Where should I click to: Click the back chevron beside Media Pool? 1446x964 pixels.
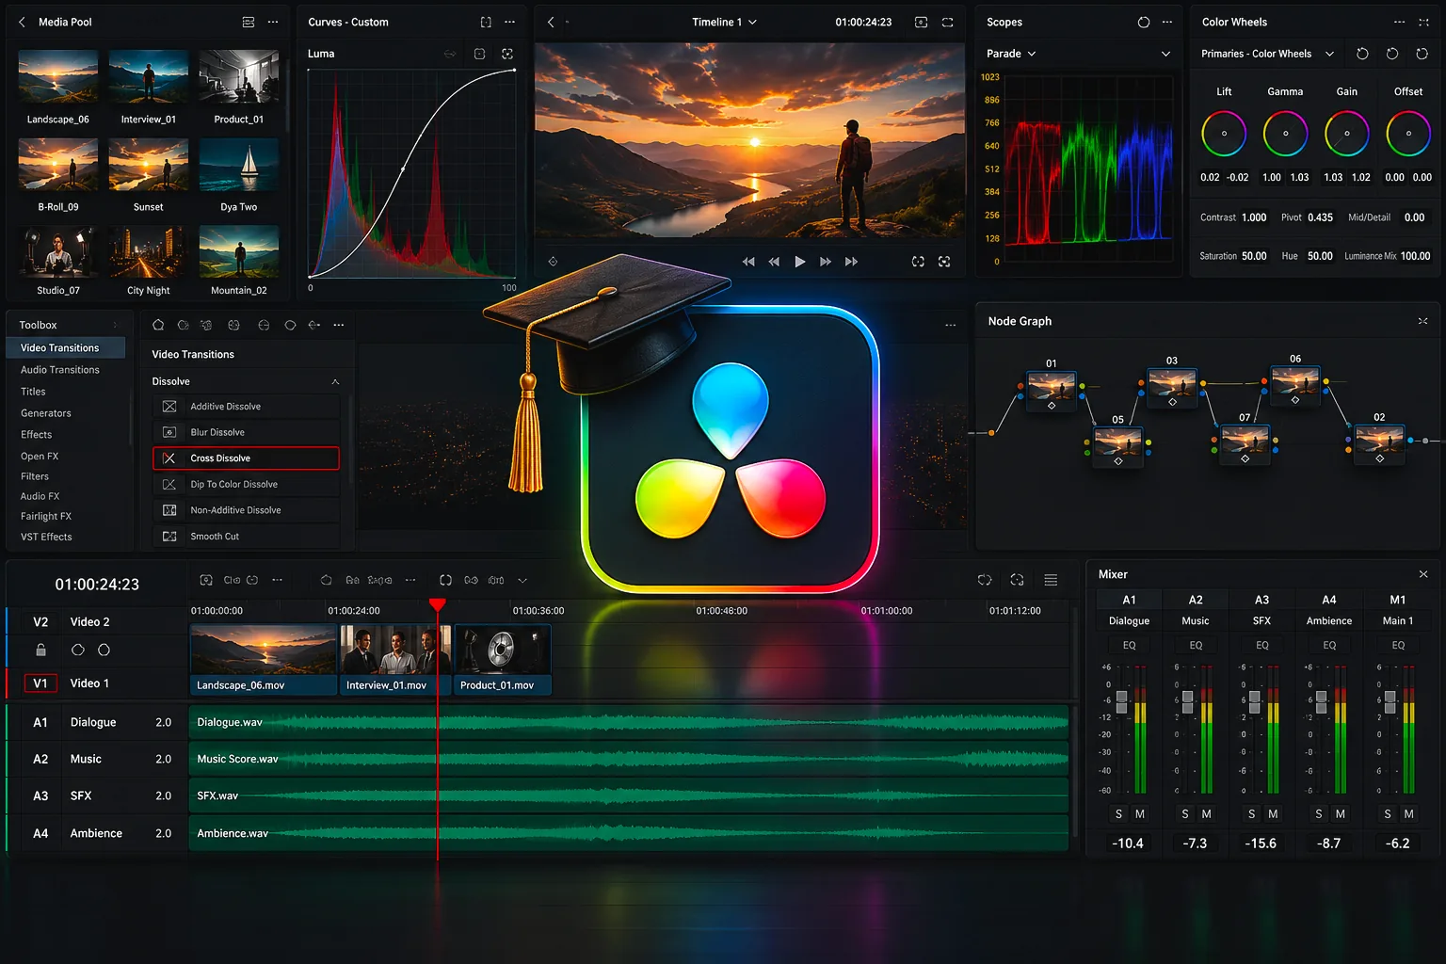22,22
